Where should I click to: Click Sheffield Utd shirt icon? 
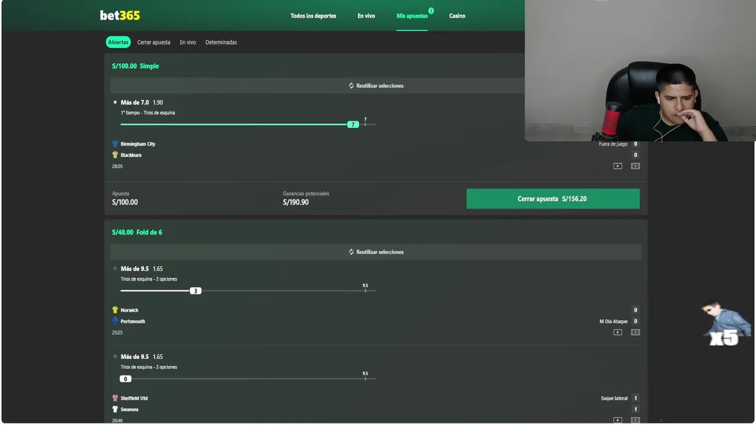[x=115, y=398]
